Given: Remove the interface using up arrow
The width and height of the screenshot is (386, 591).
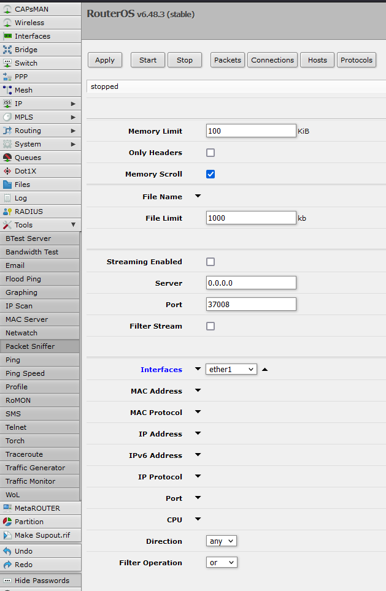Looking at the screenshot, I should [x=265, y=369].
